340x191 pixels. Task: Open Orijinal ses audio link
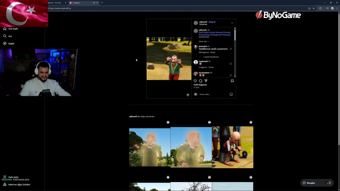[x=203, y=24]
